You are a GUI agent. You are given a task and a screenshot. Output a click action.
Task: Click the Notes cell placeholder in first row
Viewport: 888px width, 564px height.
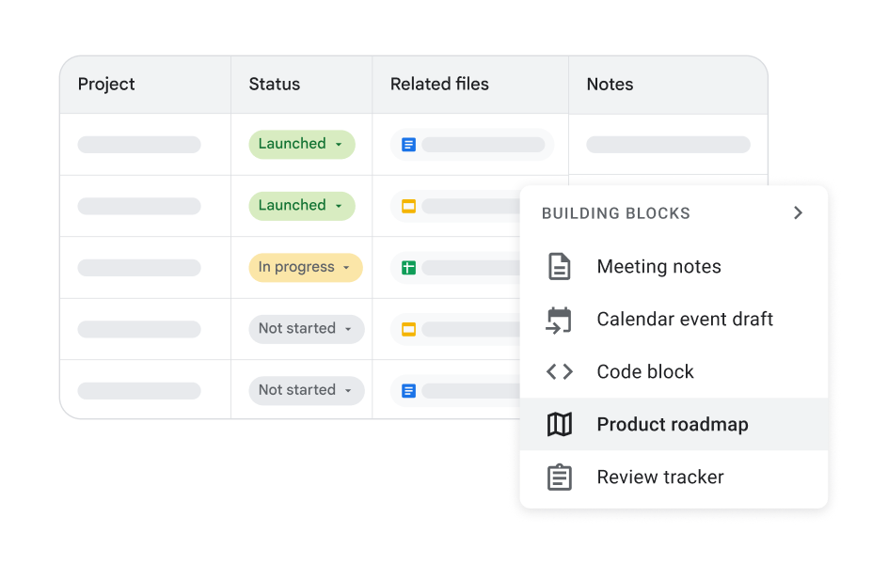coord(668,145)
